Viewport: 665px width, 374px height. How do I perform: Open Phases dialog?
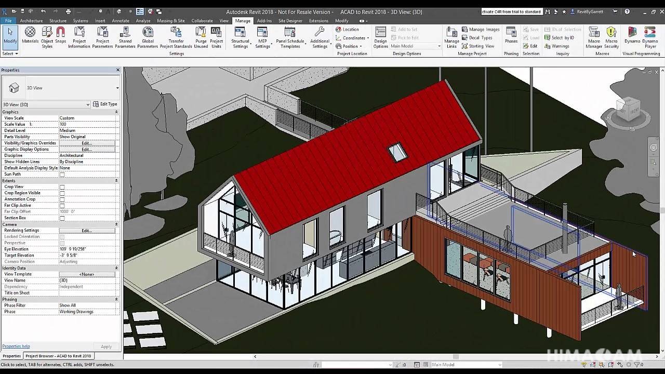511,35
